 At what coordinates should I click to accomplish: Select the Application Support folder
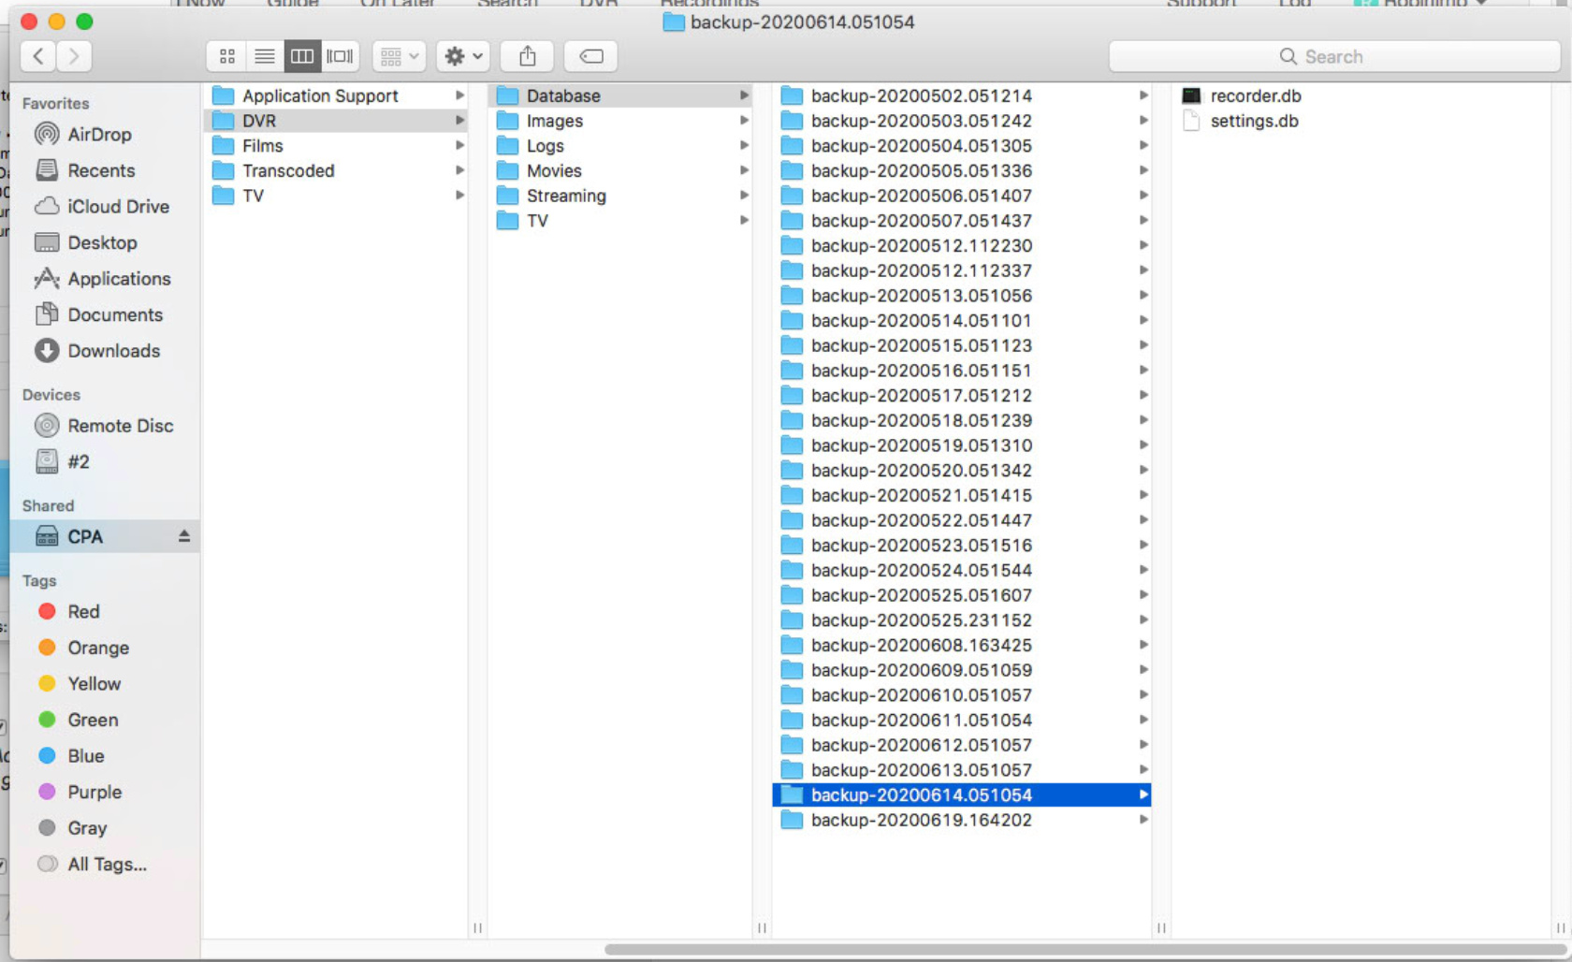coord(320,96)
